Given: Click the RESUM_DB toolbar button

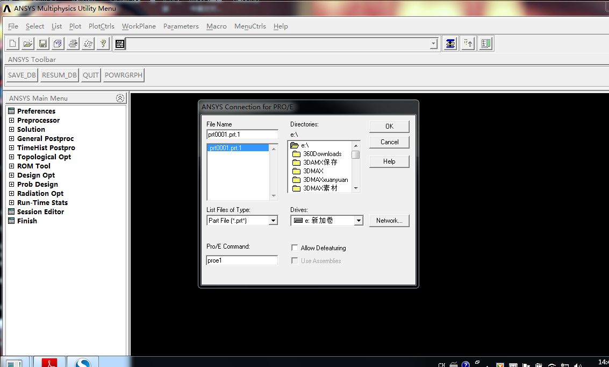Looking at the screenshot, I should click(60, 75).
